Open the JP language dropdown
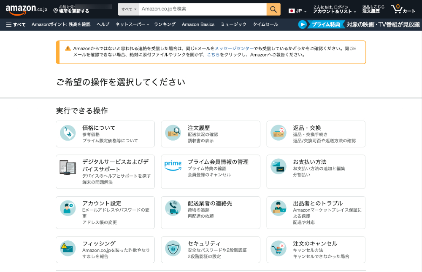The image size is (422, 272). (298, 11)
